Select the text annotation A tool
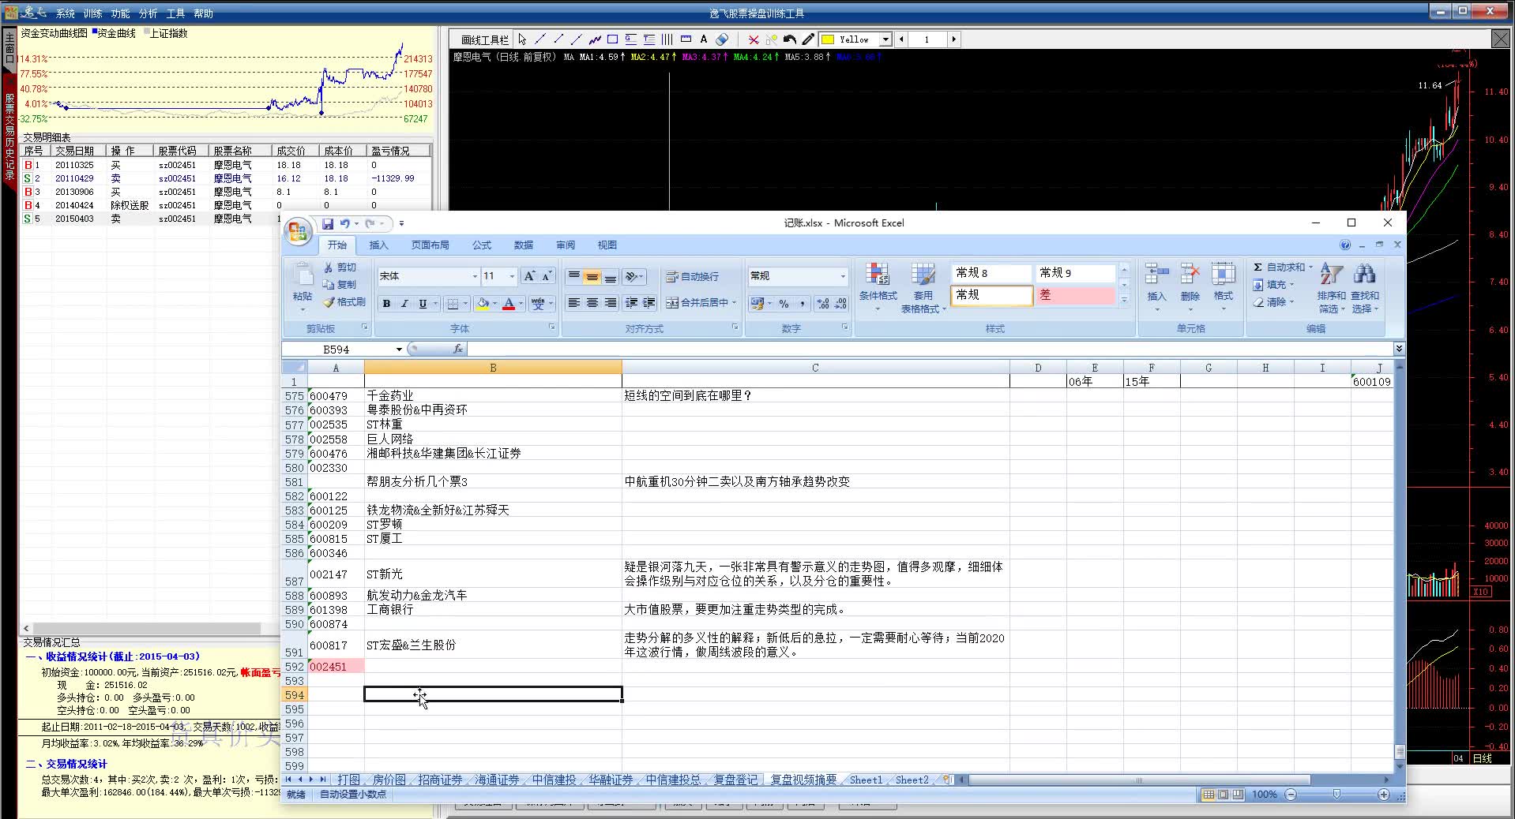 tap(704, 39)
